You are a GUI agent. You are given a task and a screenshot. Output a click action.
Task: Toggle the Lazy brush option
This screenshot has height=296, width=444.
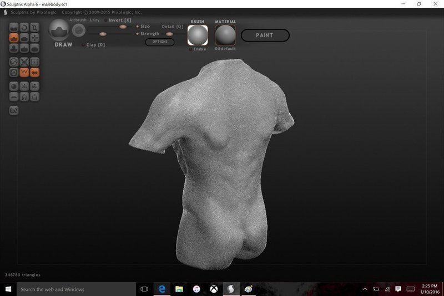pyautogui.click(x=94, y=20)
